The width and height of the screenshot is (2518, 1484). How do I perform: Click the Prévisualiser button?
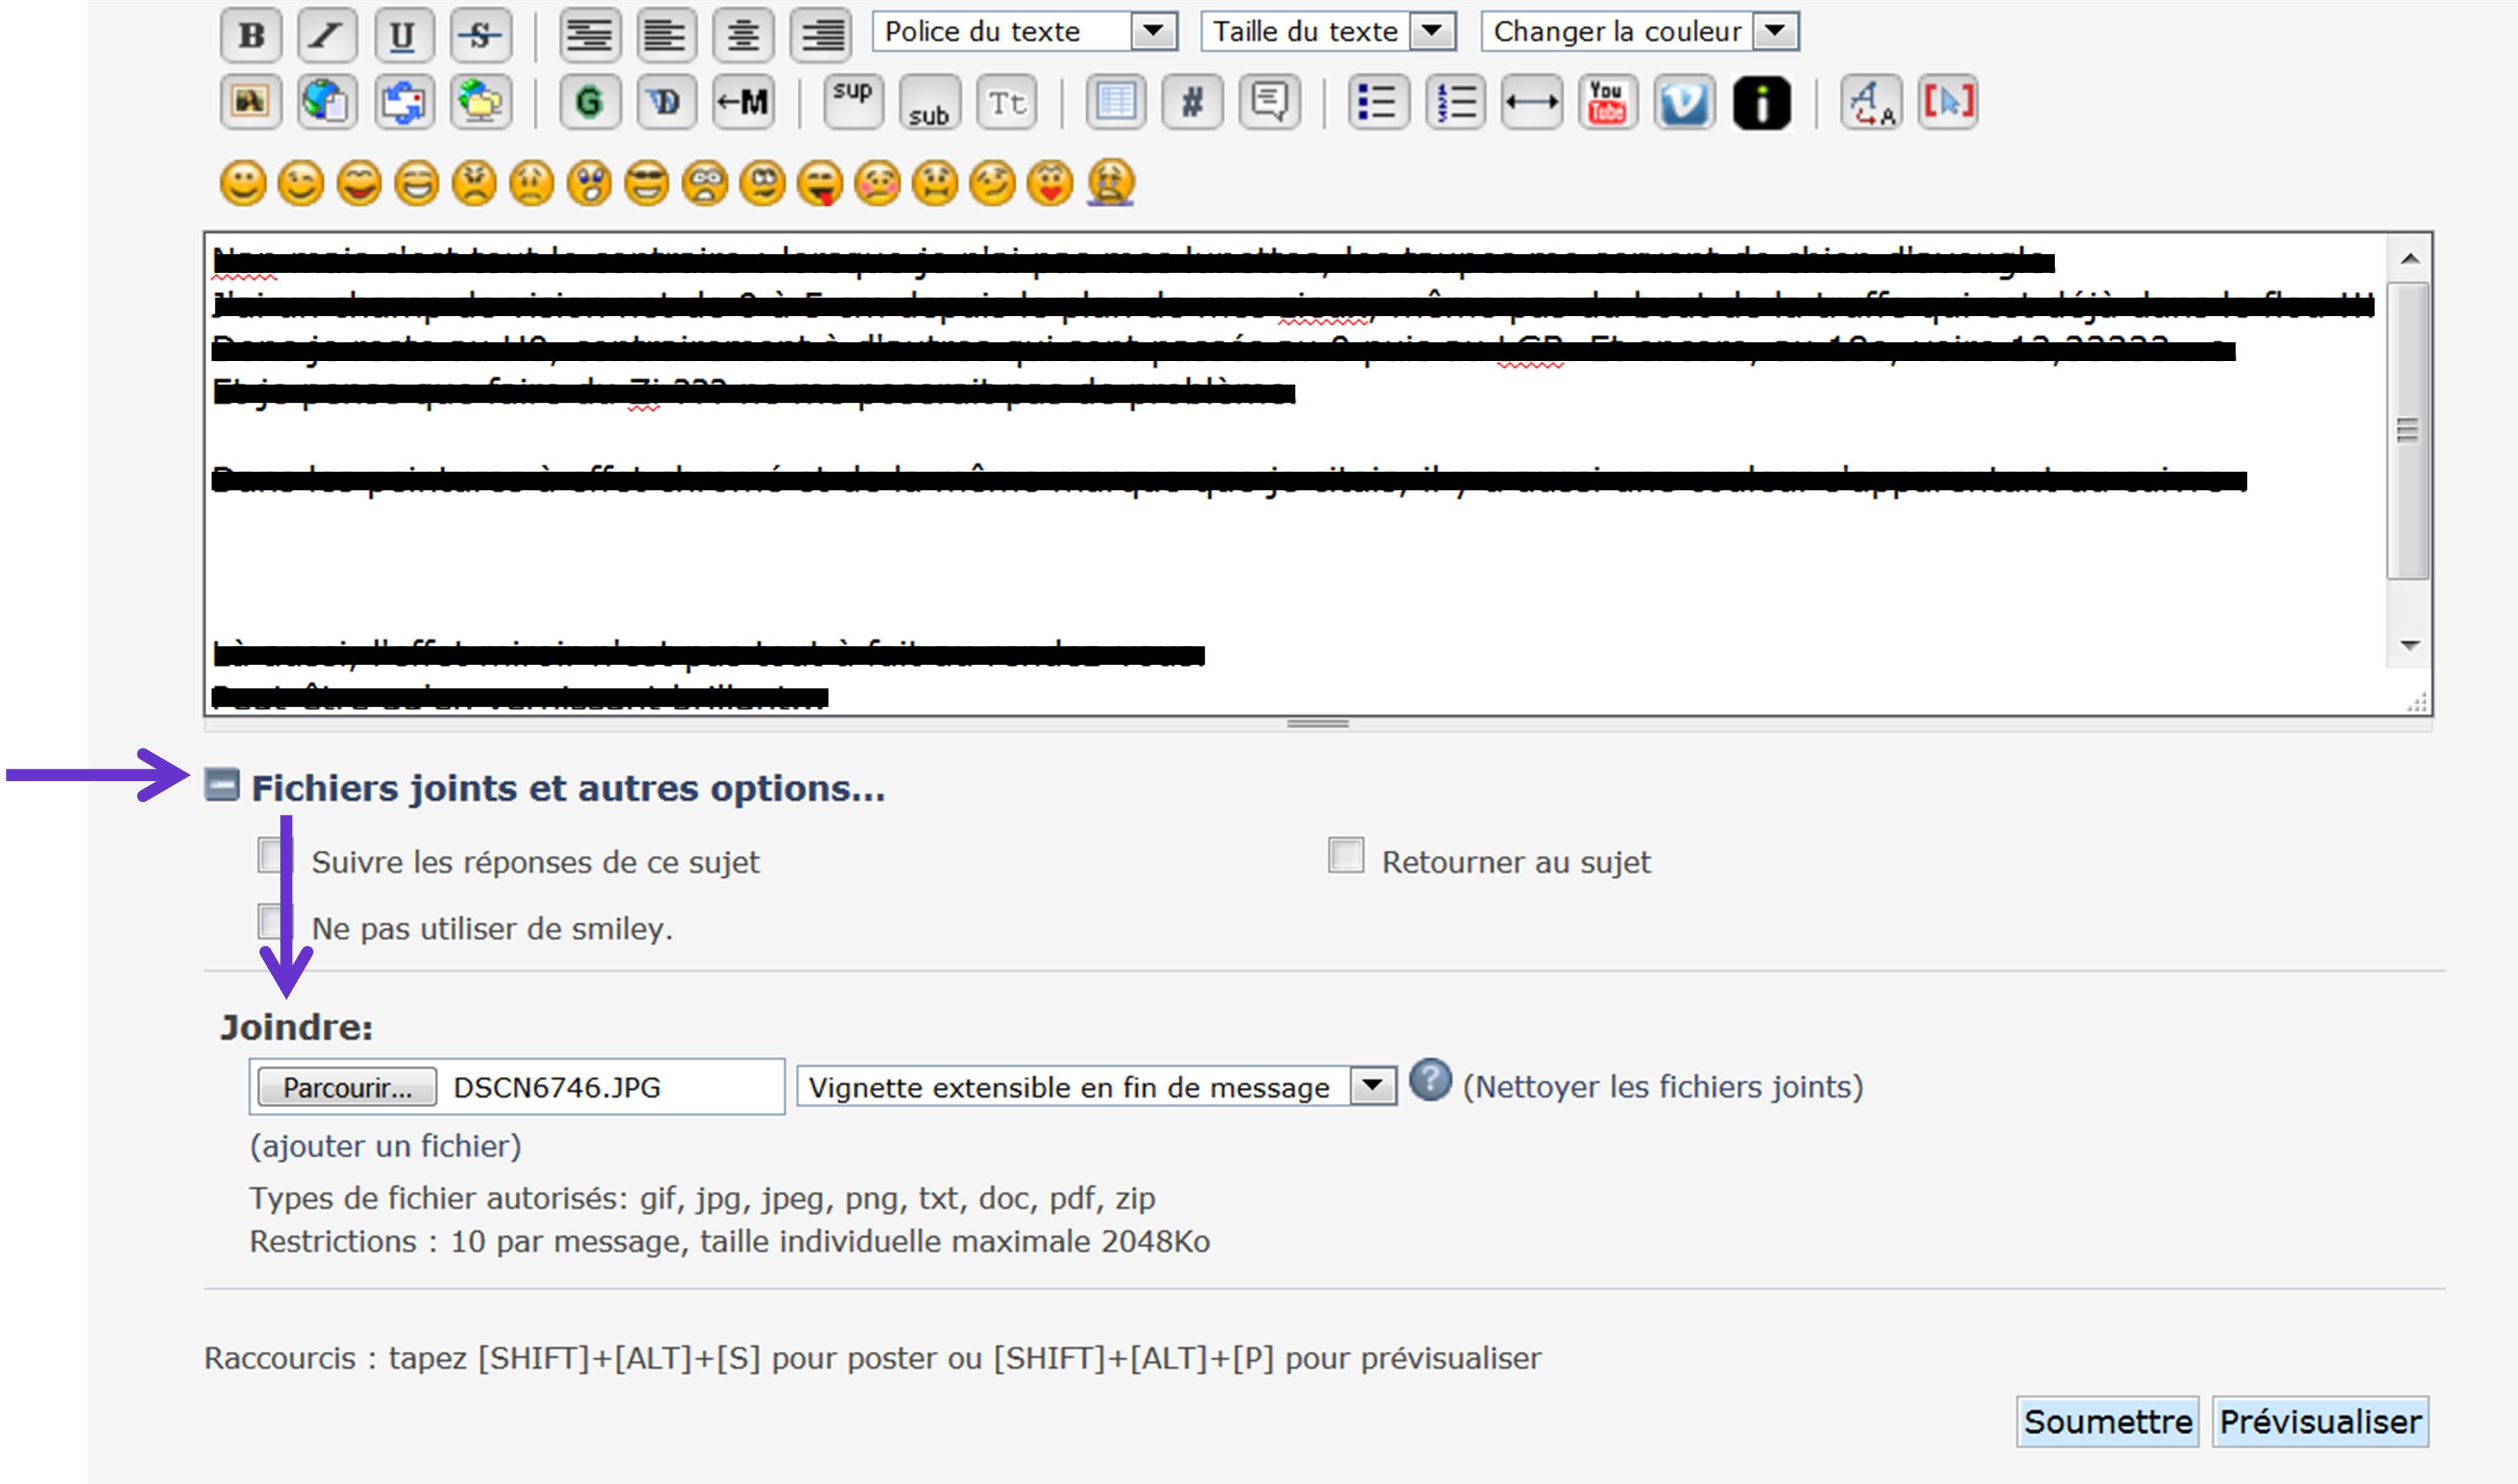point(2321,1422)
